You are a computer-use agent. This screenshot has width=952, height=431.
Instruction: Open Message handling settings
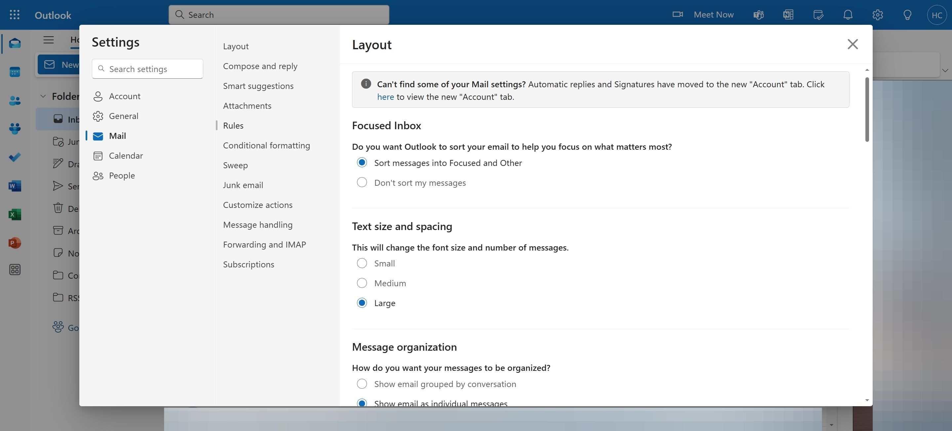coord(258,225)
